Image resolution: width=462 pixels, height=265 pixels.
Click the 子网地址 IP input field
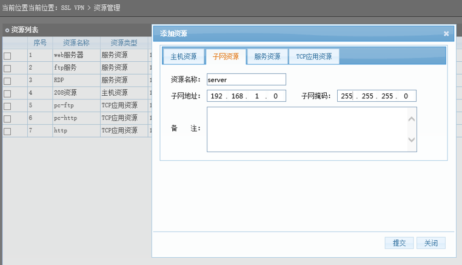246,96
